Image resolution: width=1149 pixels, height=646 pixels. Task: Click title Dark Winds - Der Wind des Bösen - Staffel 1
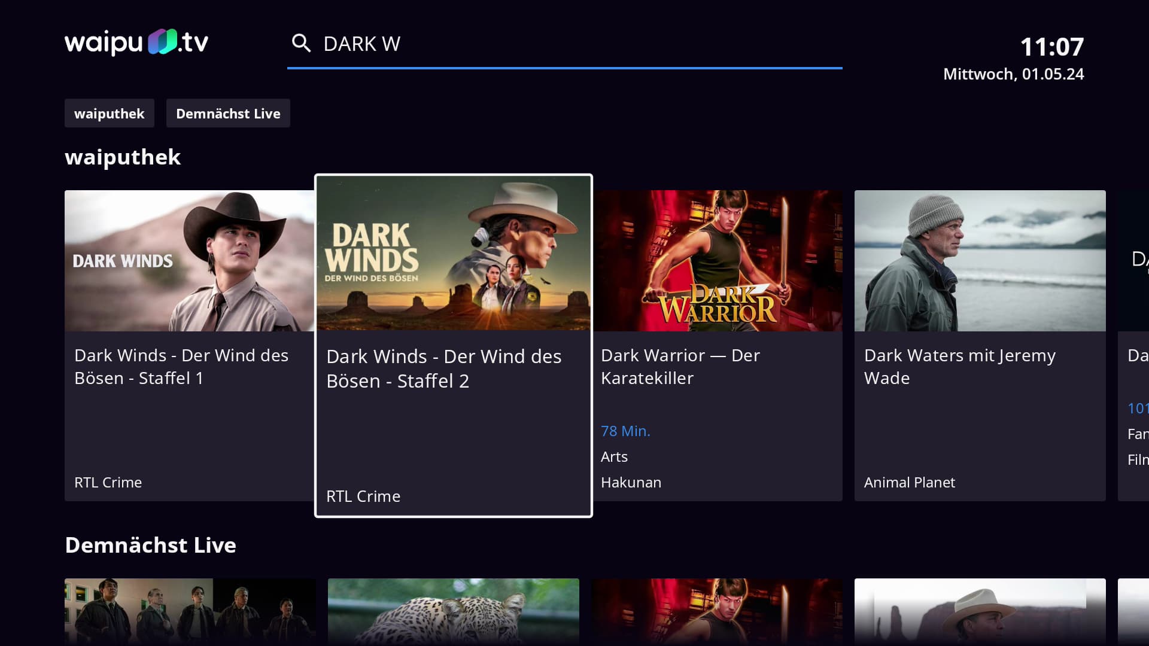[181, 367]
